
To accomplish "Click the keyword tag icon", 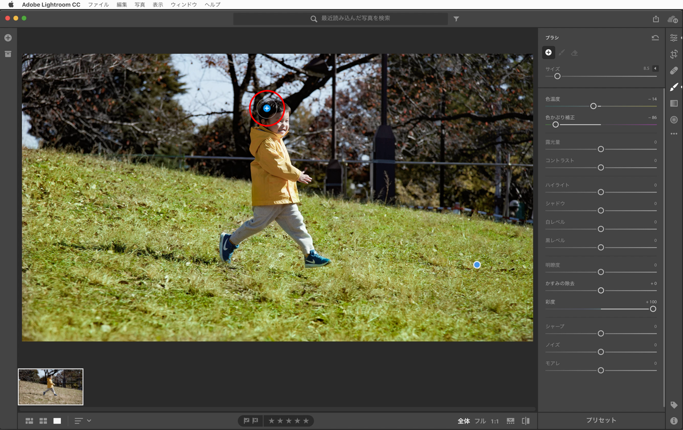I will pyautogui.click(x=674, y=405).
